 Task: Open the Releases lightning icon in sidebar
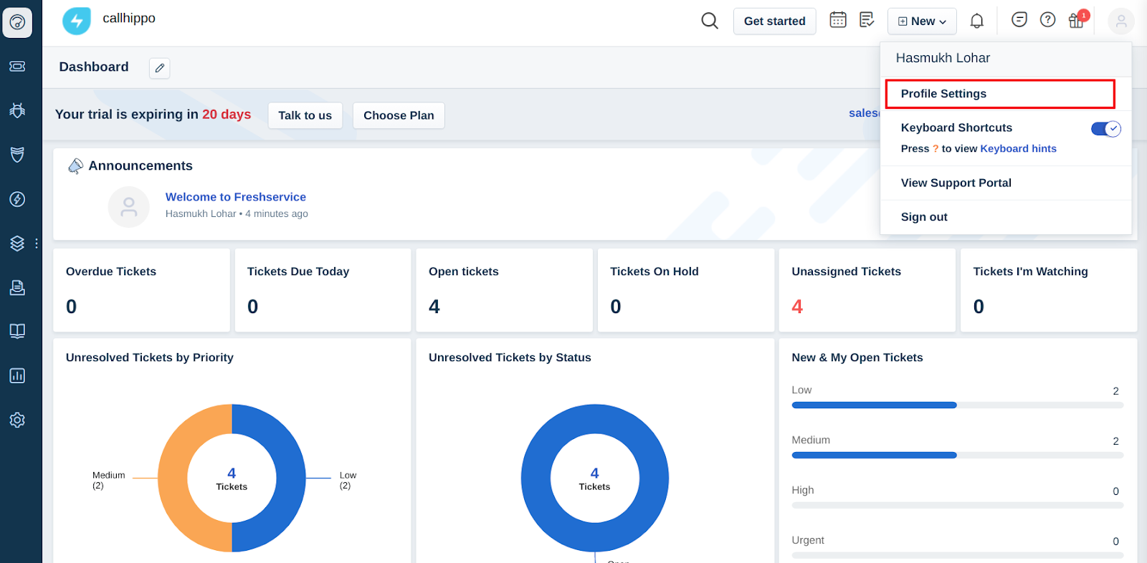tap(17, 199)
